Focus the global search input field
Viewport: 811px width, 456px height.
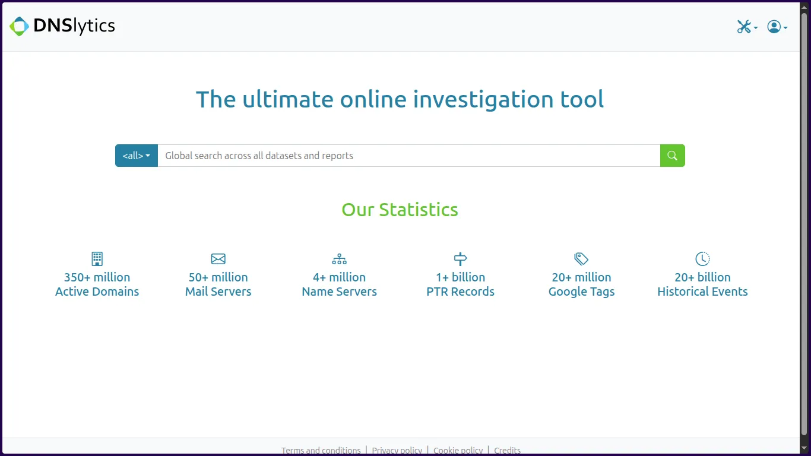click(408, 156)
